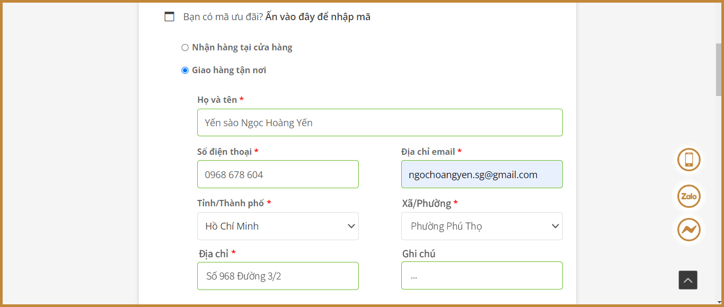Focus the Họ và tên input field
Image resolution: width=724 pixels, height=307 pixels.
(x=379, y=123)
